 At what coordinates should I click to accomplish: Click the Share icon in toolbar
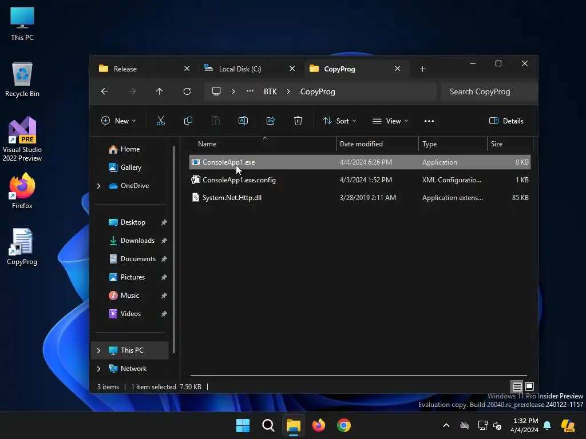tap(271, 121)
